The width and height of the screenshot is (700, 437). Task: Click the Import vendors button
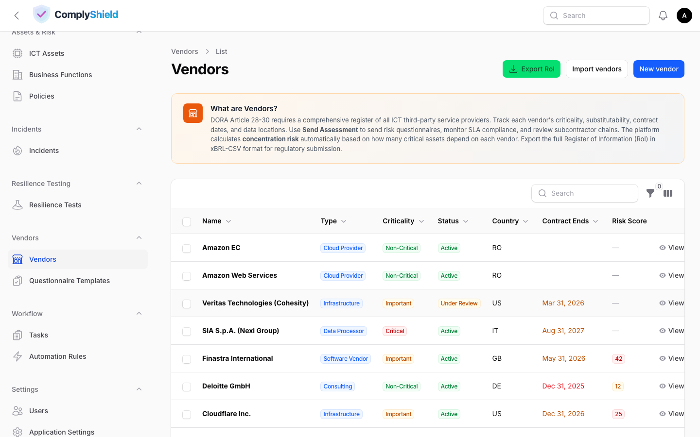[x=597, y=69]
